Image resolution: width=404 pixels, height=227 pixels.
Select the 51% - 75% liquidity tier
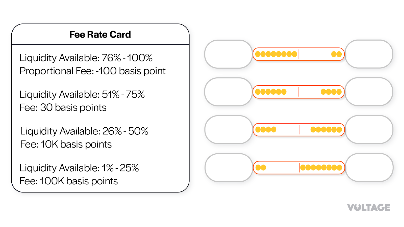pyautogui.click(x=82, y=94)
